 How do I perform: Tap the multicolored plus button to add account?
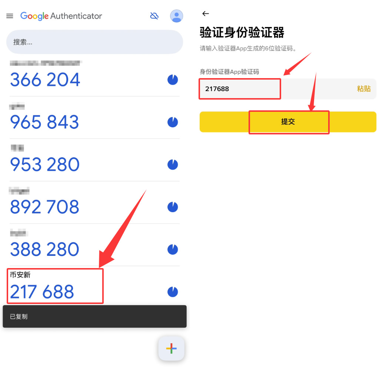click(171, 348)
